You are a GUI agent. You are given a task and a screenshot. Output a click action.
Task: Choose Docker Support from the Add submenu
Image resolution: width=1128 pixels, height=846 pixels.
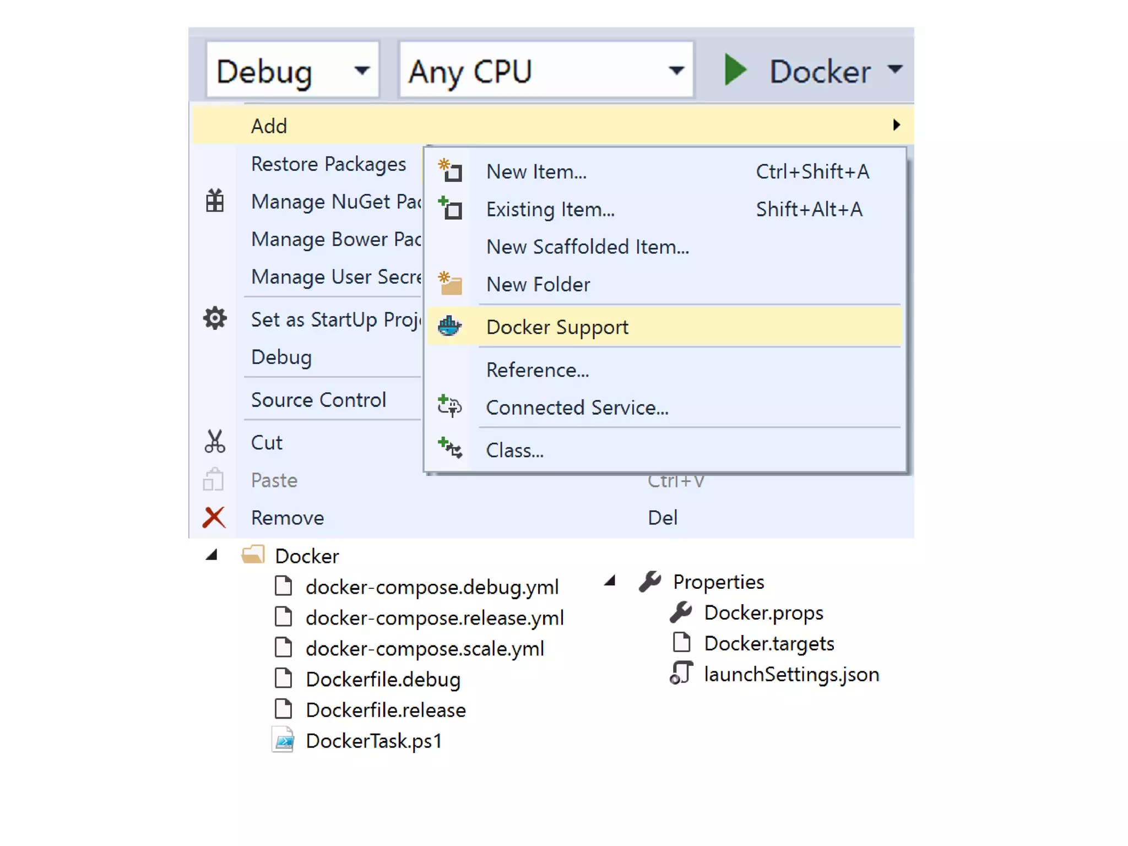click(557, 327)
